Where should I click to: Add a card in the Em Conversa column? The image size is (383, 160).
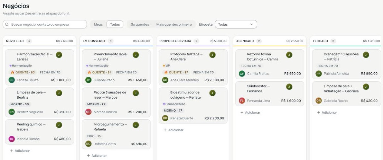pos(97,156)
